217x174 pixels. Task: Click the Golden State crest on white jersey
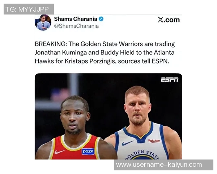(x=143, y=155)
